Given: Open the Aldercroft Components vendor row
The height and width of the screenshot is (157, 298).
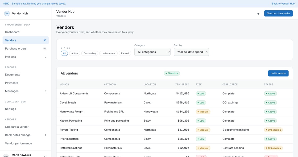Looking at the screenshot, I should click(x=175, y=94).
